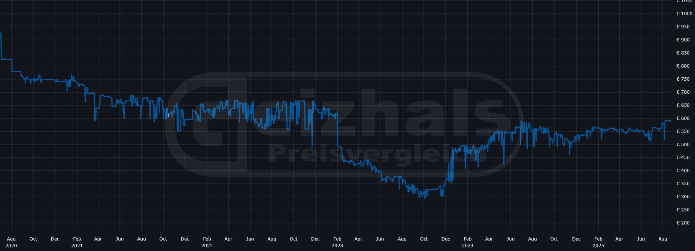The width and height of the screenshot is (695, 251).
Task: Click the € 250 price axis label
Action: click(x=683, y=210)
